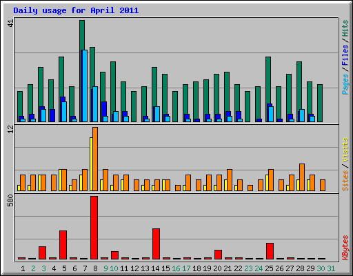The image size is (353, 276).
Task: Click the green "Hits" legend label
Action: tap(345, 28)
